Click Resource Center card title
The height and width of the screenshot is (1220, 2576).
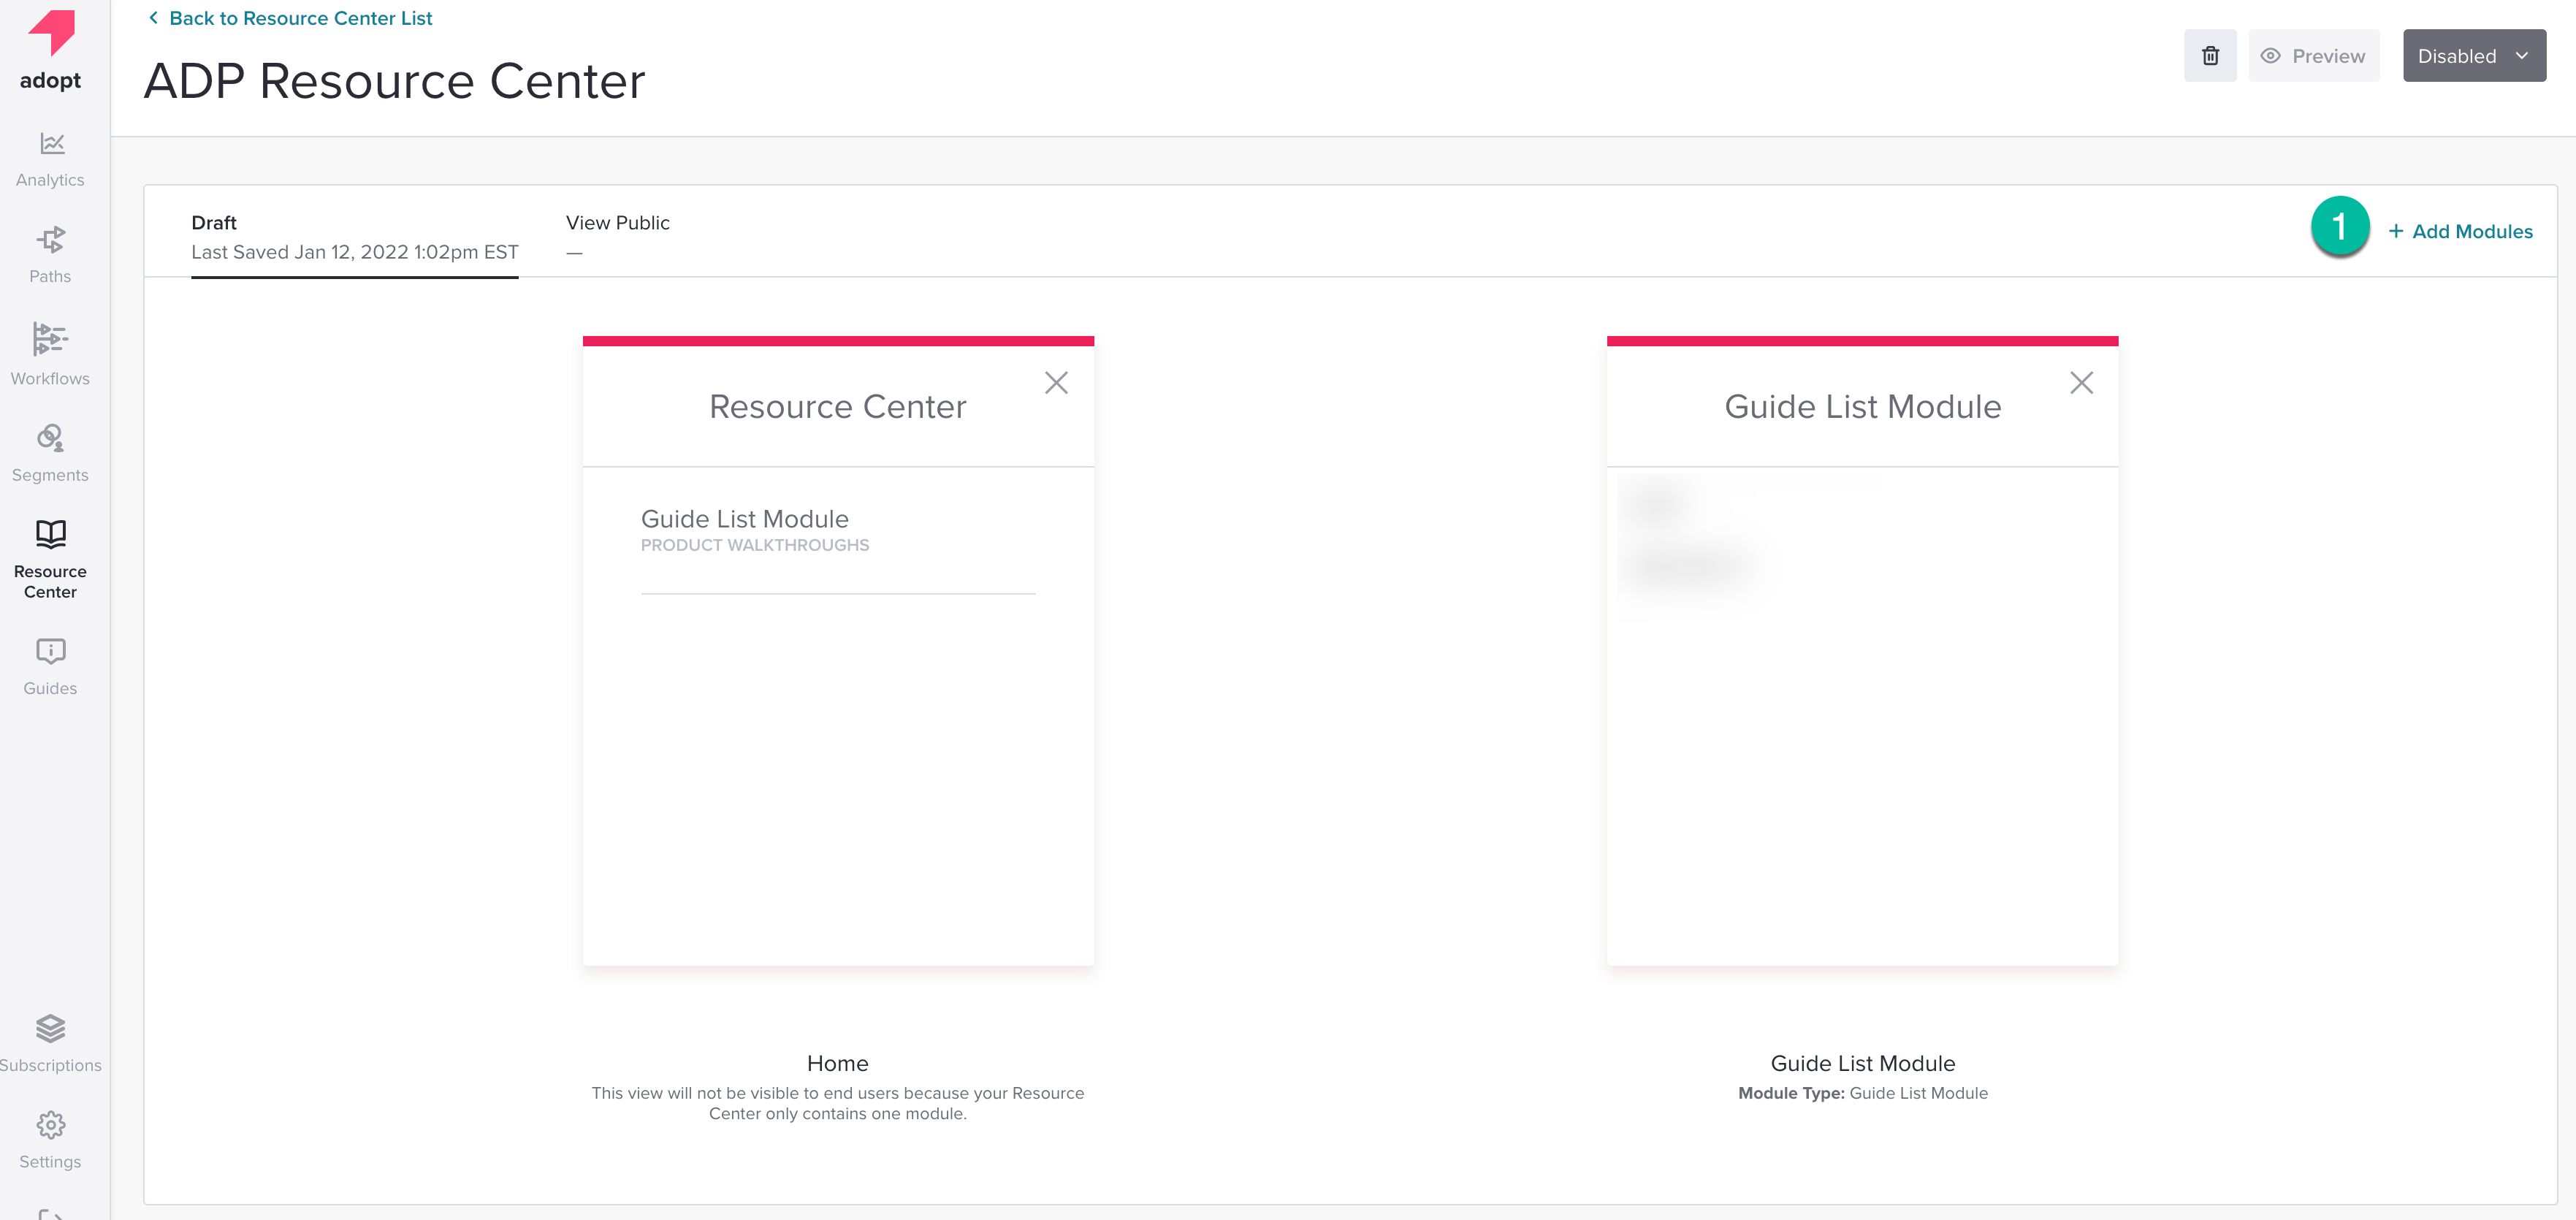pos(838,407)
